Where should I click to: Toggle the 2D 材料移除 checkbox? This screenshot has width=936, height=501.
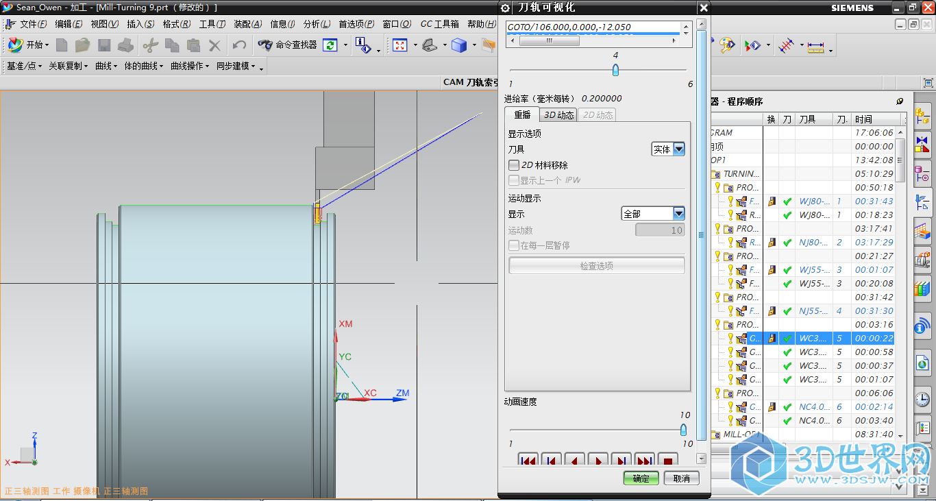513,165
